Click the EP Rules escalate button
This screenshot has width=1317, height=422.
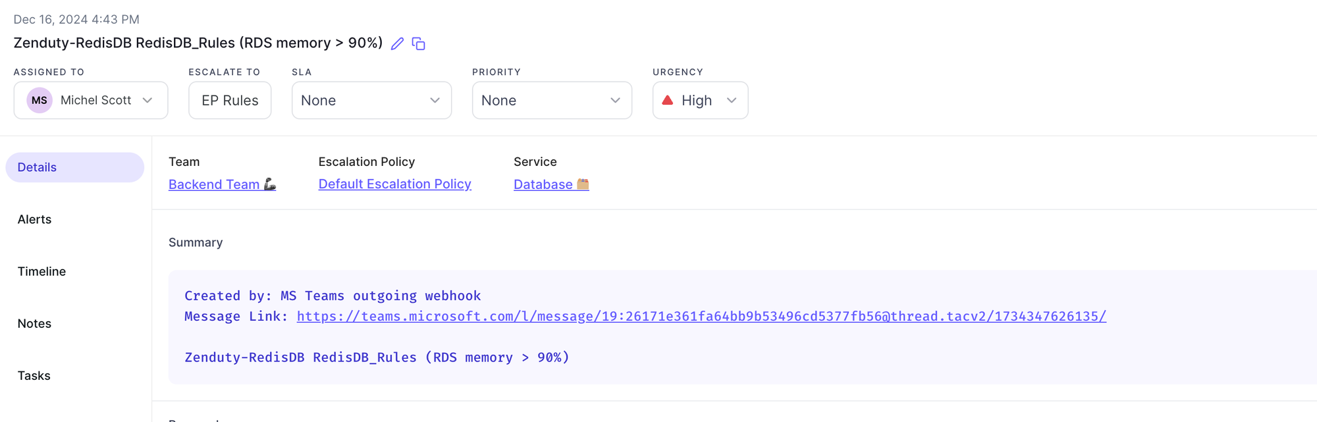click(x=230, y=100)
